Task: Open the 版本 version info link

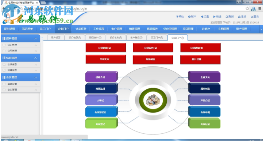Action: pyautogui.click(x=192, y=17)
